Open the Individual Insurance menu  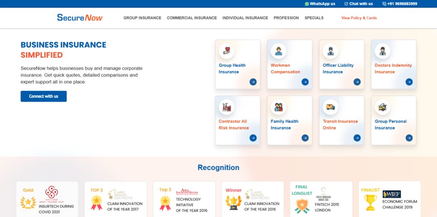(245, 18)
